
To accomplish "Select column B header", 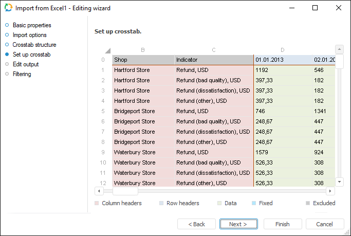I will tap(143, 50).
